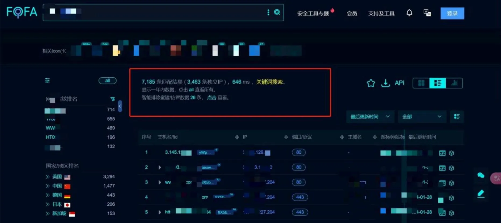View source code icon for row 1
The height and width of the screenshot is (223, 501).
pos(442,153)
